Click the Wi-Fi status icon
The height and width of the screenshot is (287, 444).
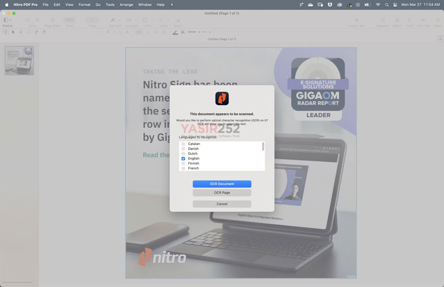(378, 5)
